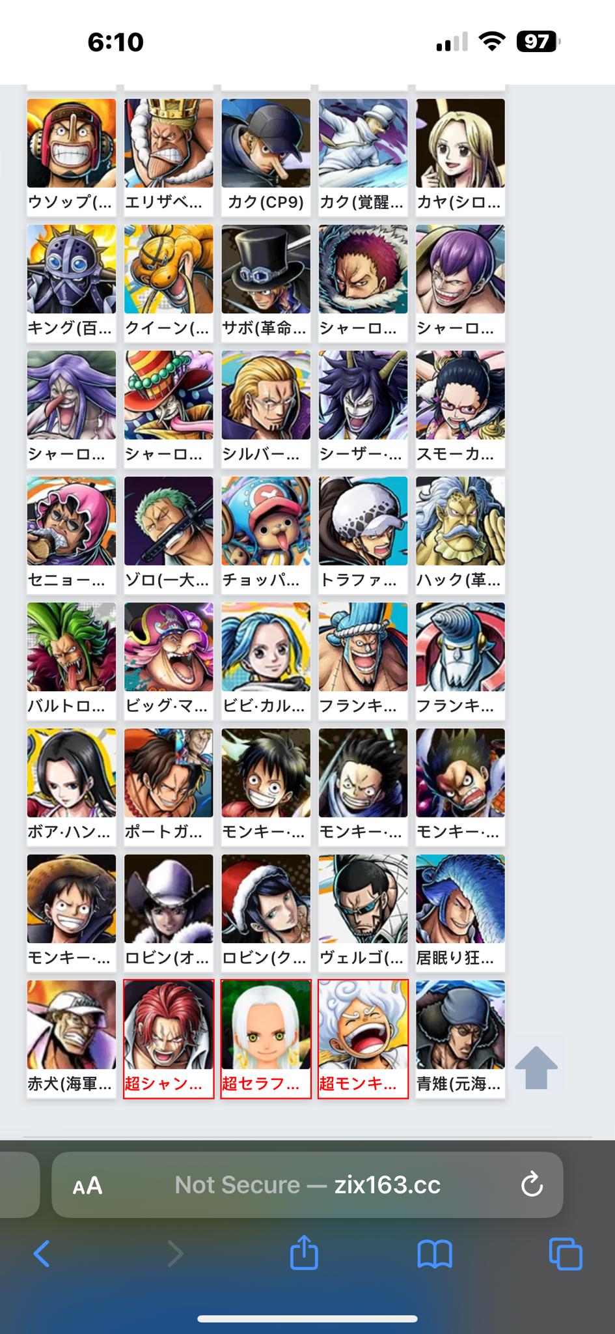
Task: Select 超シャン… red-highlighted character
Action: click(169, 1039)
